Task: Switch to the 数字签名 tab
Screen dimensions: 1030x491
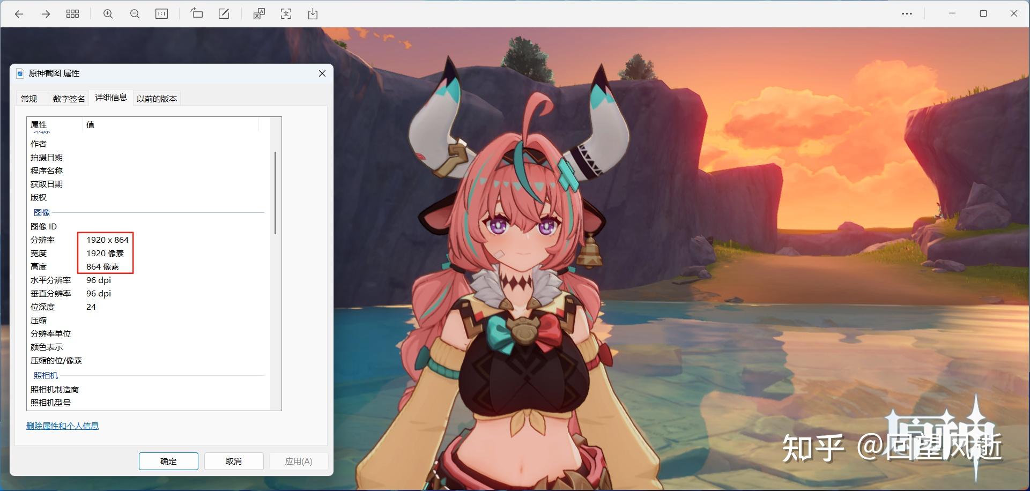Action: pyautogui.click(x=69, y=99)
